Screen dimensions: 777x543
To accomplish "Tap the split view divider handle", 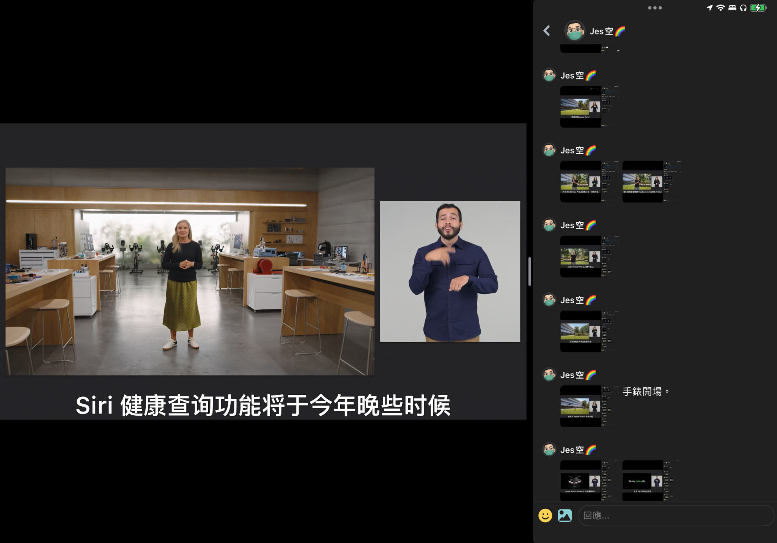I will (530, 271).
